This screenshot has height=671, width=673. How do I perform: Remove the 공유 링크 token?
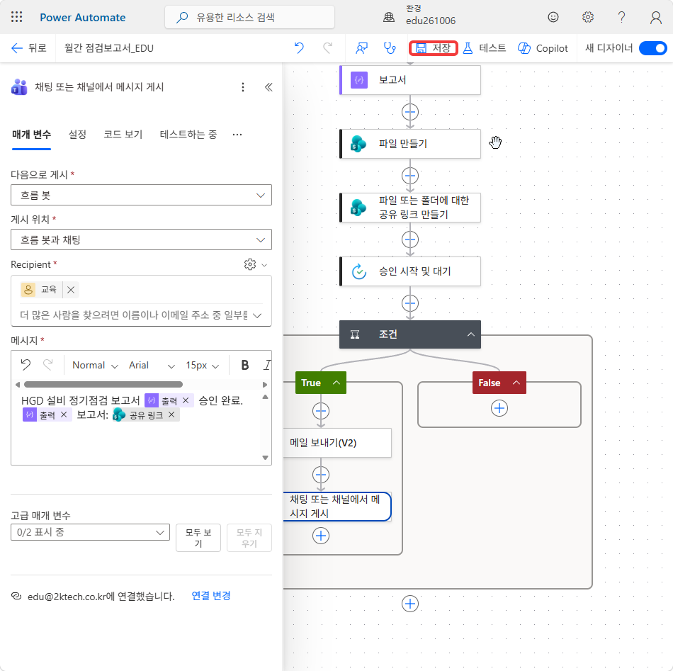point(171,415)
